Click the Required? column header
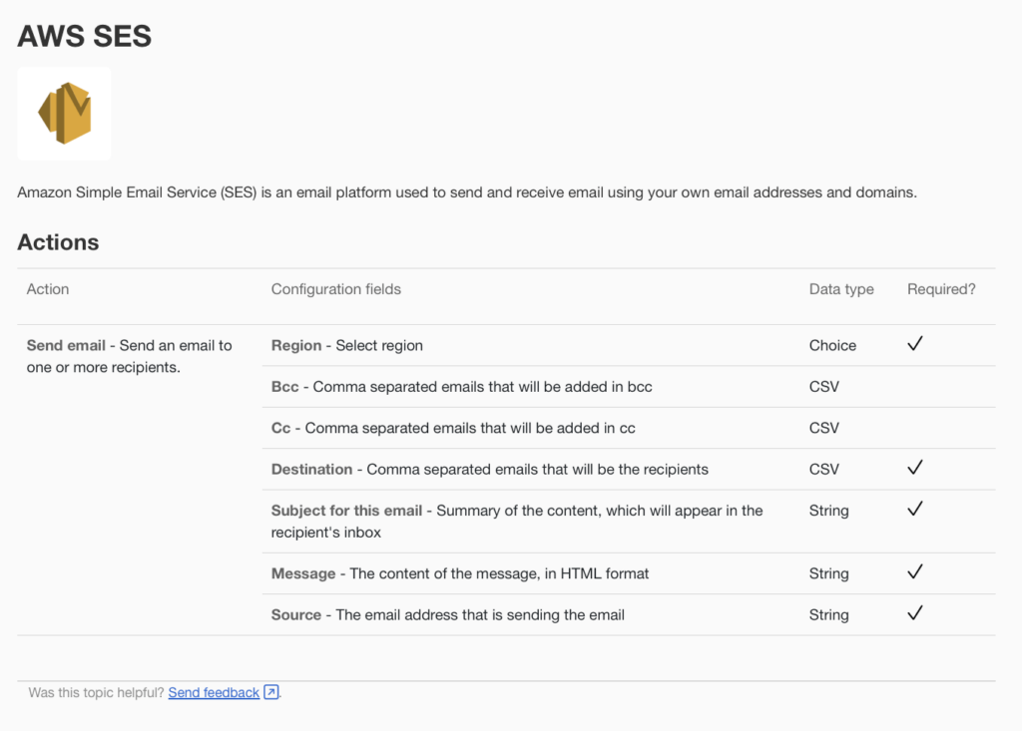 941,289
